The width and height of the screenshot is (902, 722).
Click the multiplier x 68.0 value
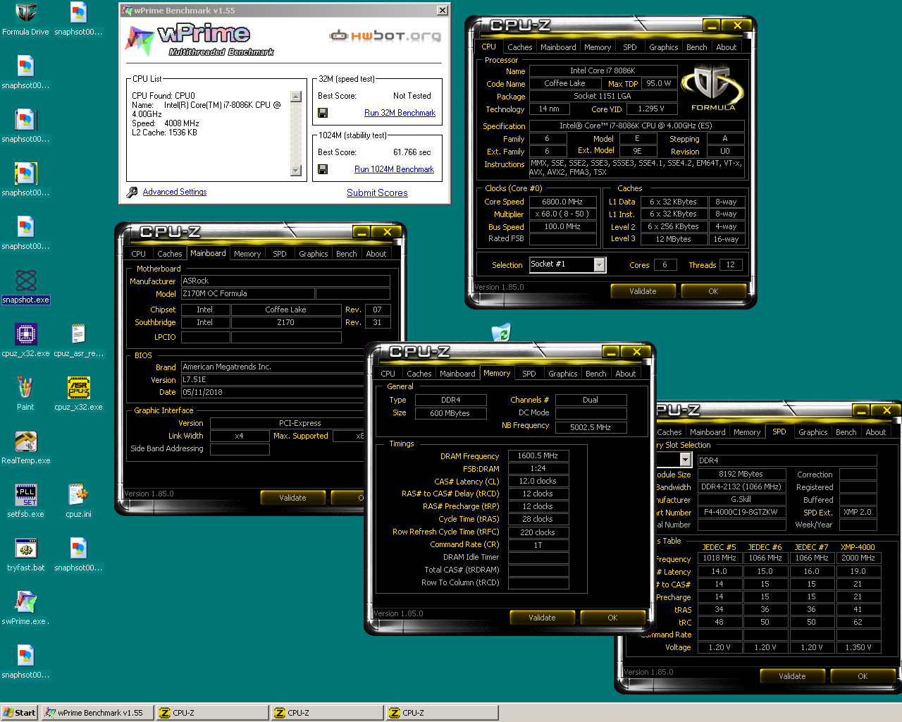tap(562, 214)
